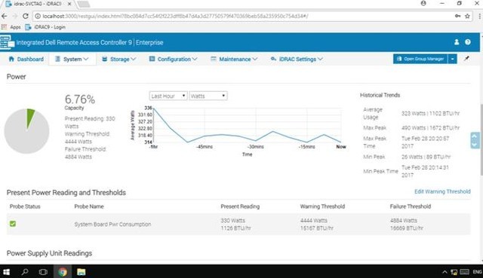This screenshot has width=483, height=278.
Task: Click Open Group Manager button
Action: (x=420, y=59)
